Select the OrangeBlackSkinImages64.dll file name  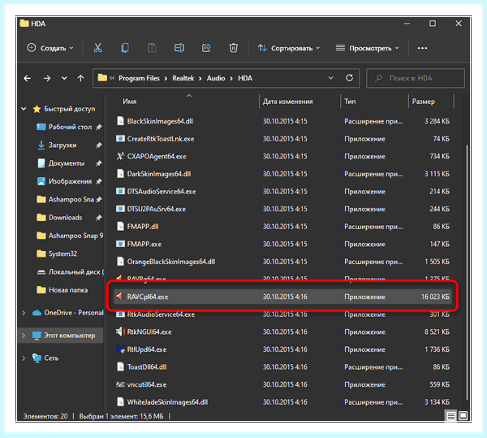170,262
